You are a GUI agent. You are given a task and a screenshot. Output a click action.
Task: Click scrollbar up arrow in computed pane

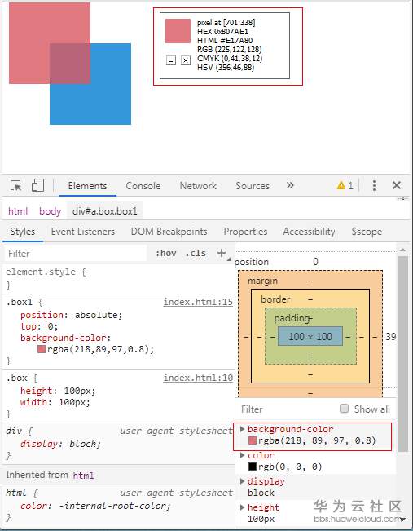tap(402, 250)
